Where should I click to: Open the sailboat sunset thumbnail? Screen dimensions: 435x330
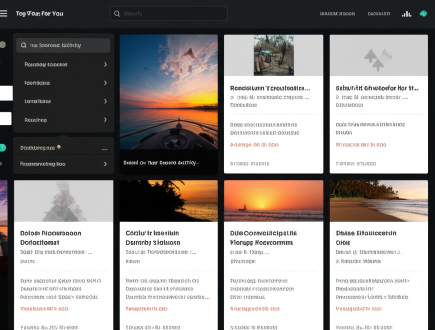[274, 200]
